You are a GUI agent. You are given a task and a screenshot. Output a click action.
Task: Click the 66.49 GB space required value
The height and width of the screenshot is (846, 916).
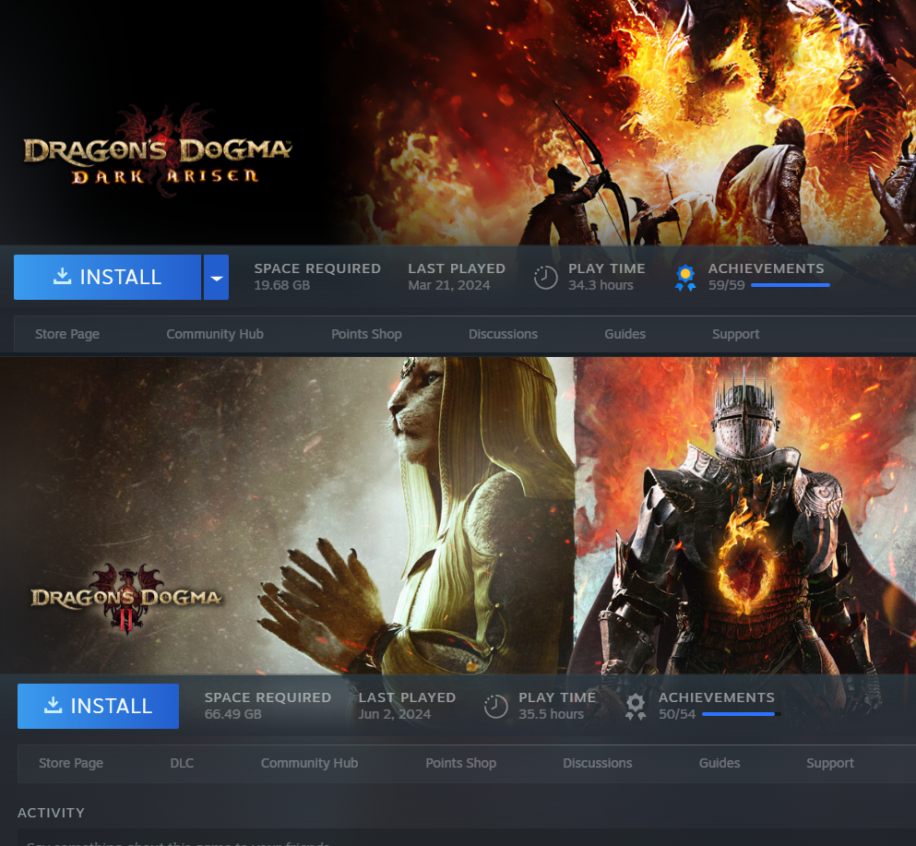click(x=233, y=714)
